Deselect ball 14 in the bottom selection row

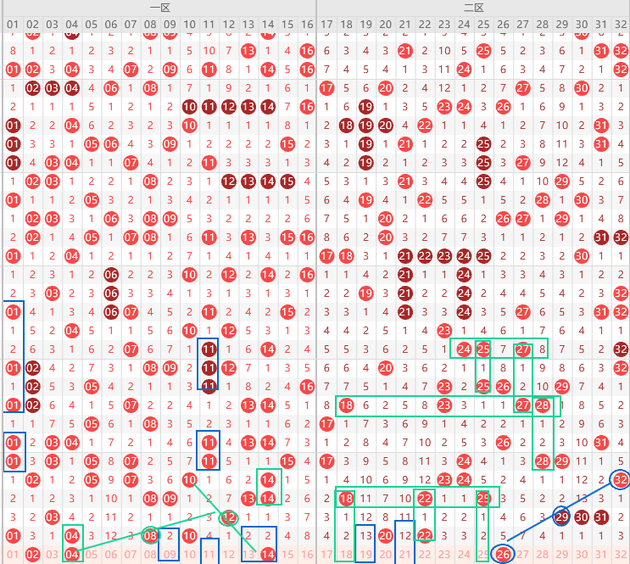tap(268, 555)
